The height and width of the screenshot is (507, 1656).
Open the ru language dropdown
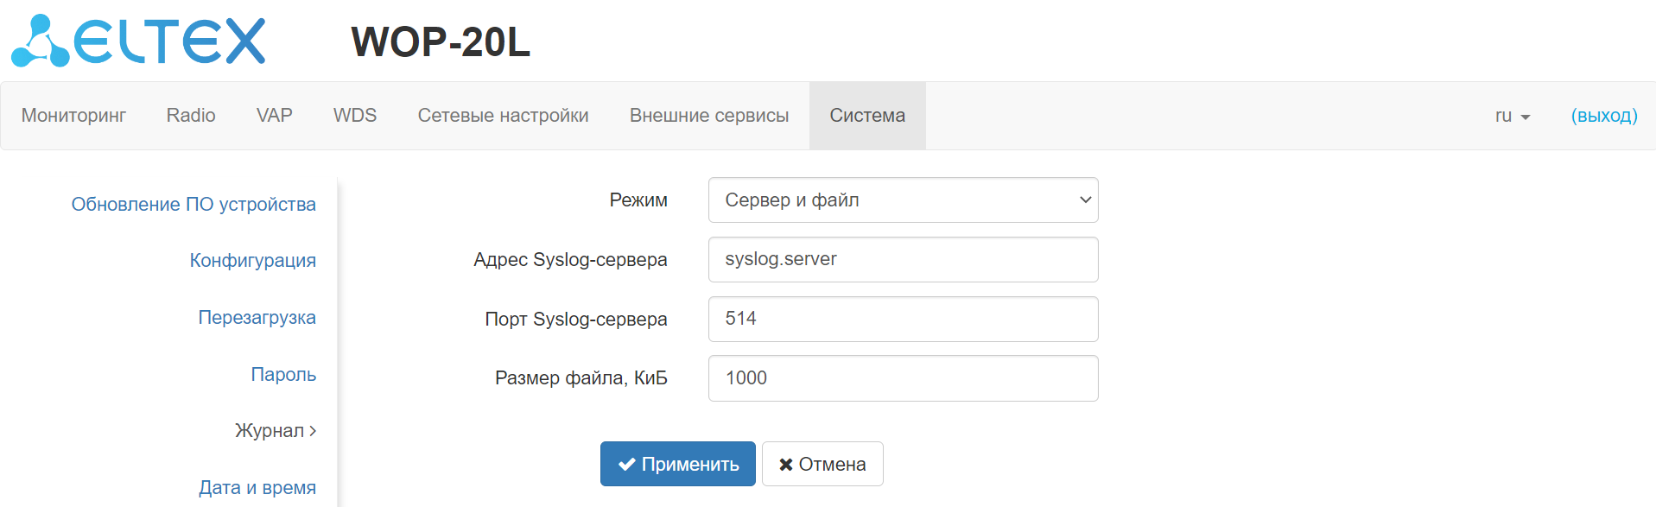[x=1512, y=116]
